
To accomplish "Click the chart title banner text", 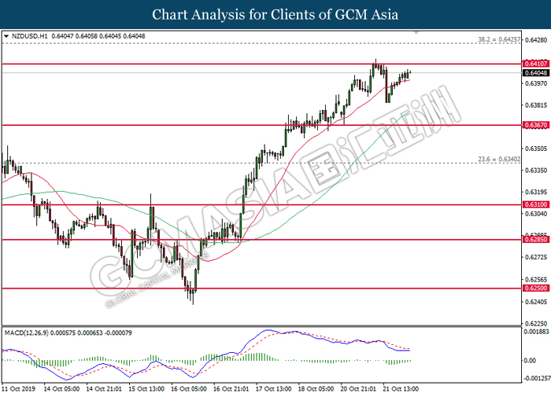I will (275, 14).
